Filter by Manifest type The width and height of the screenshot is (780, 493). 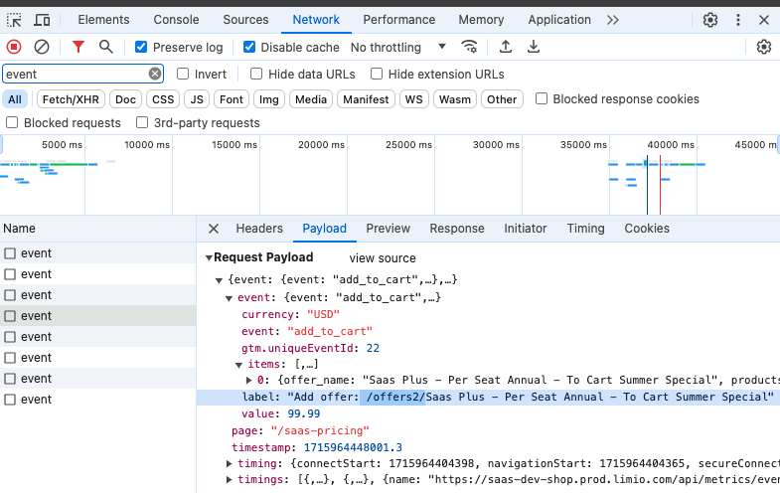(x=366, y=99)
